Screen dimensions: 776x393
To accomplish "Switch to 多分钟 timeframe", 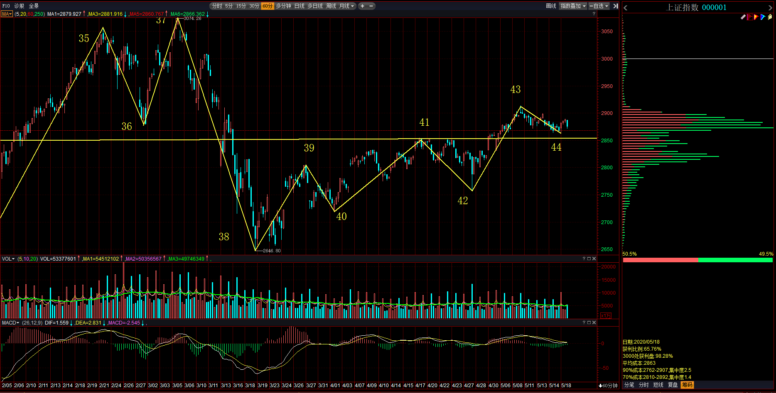I will click(x=284, y=6).
